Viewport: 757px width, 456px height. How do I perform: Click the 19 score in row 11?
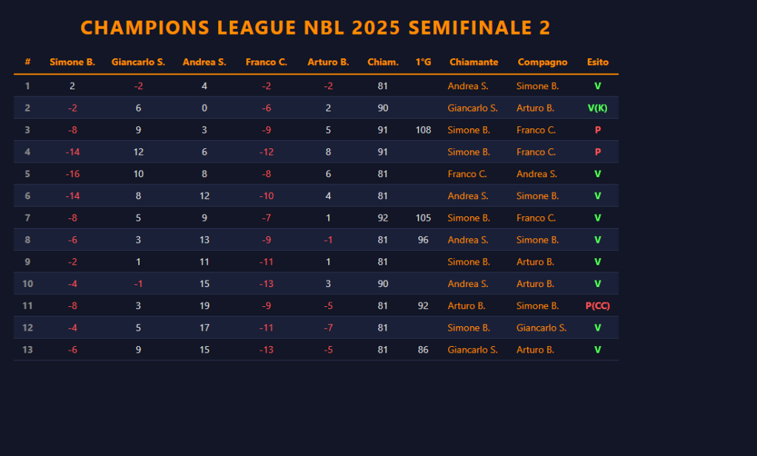coord(204,305)
